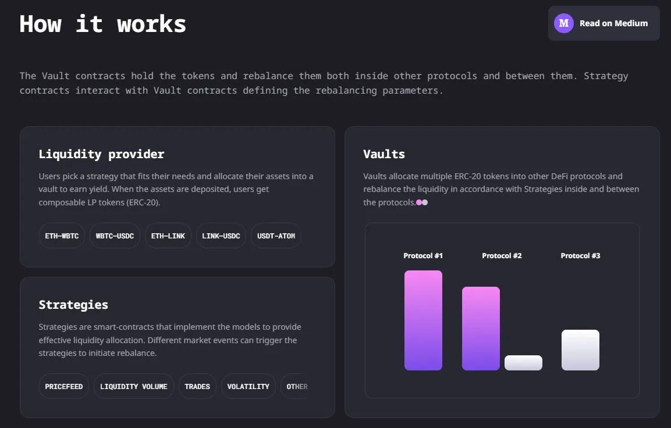Select the USDT–ATOM pair chip
Screen dimensions: 671x428
point(276,236)
